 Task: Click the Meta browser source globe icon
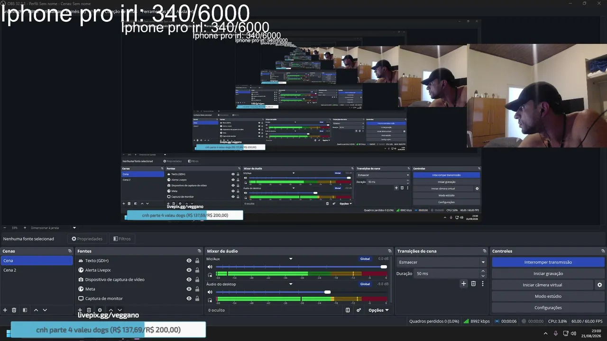[x=81, y=289]
